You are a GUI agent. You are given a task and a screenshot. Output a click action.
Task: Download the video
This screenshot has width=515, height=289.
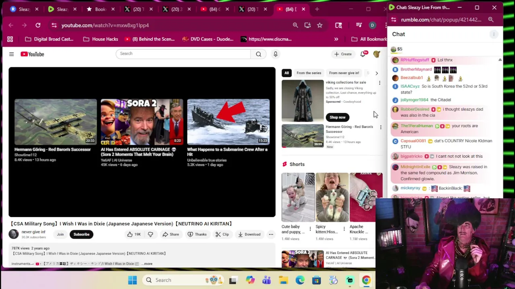(249, 234)
